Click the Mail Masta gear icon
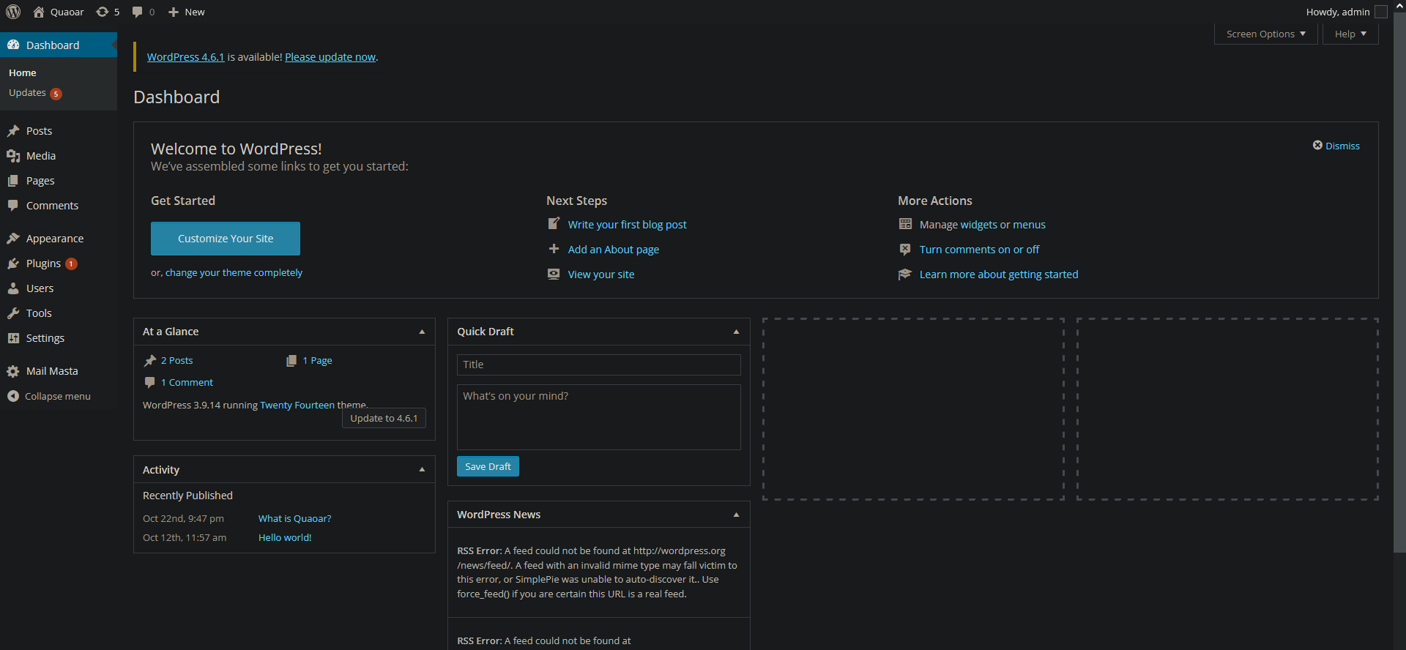 click(13, 371)
